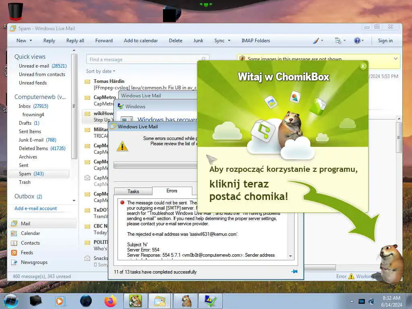The width and height of the screenshot is (412, 309).
Task: Click the taskbar clock showing 8:32 AM
Action: coord(391,298)
